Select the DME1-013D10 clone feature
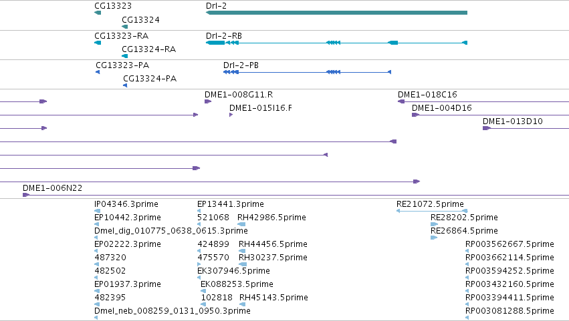 [x=526, y=128]
